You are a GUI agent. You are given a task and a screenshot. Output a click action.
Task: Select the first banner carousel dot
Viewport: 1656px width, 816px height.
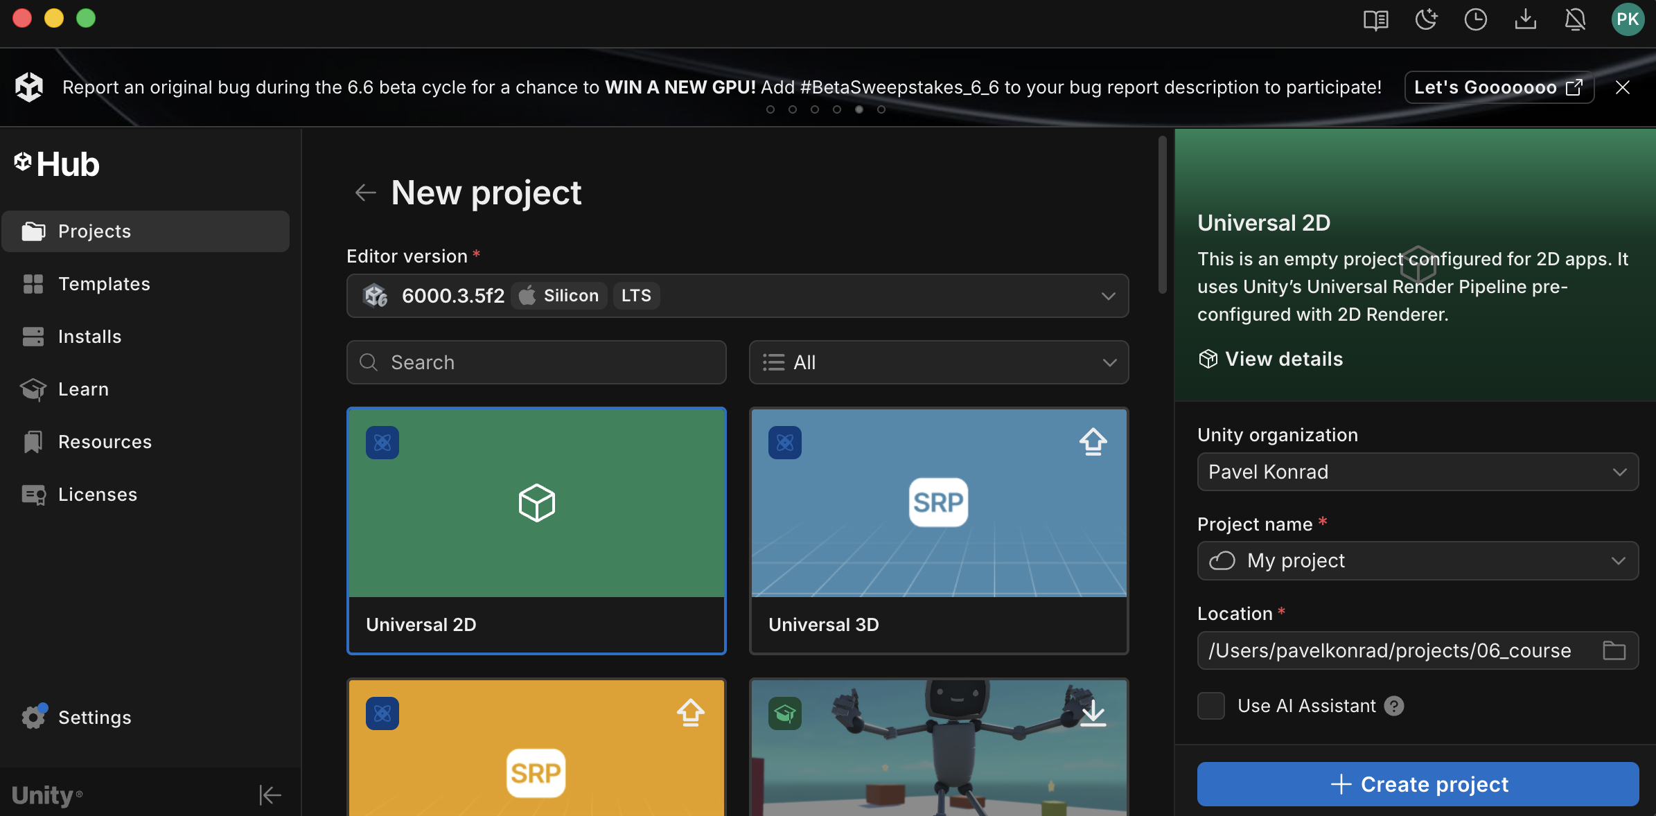click(x=770, y=109)
